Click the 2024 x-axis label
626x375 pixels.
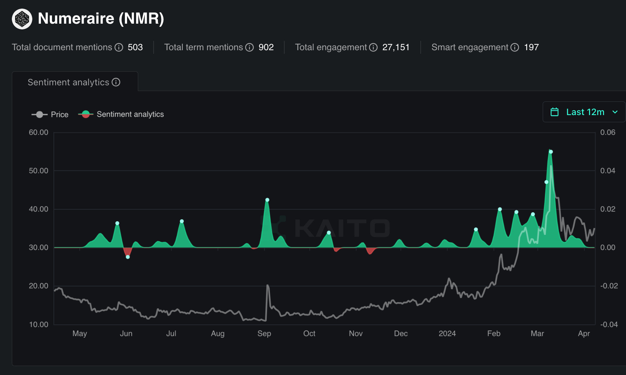(447, 333)
